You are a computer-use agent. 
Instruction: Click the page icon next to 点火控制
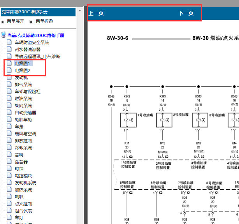[9, 203]
